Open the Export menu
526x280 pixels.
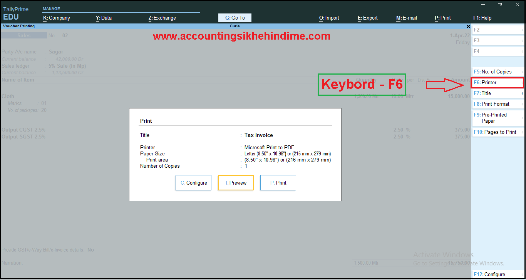click(367, 18)
